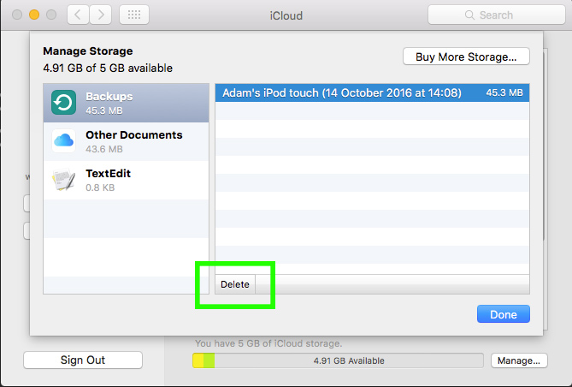
Task: Click the Manage Storage heading
Action: [x=88, y=51]
